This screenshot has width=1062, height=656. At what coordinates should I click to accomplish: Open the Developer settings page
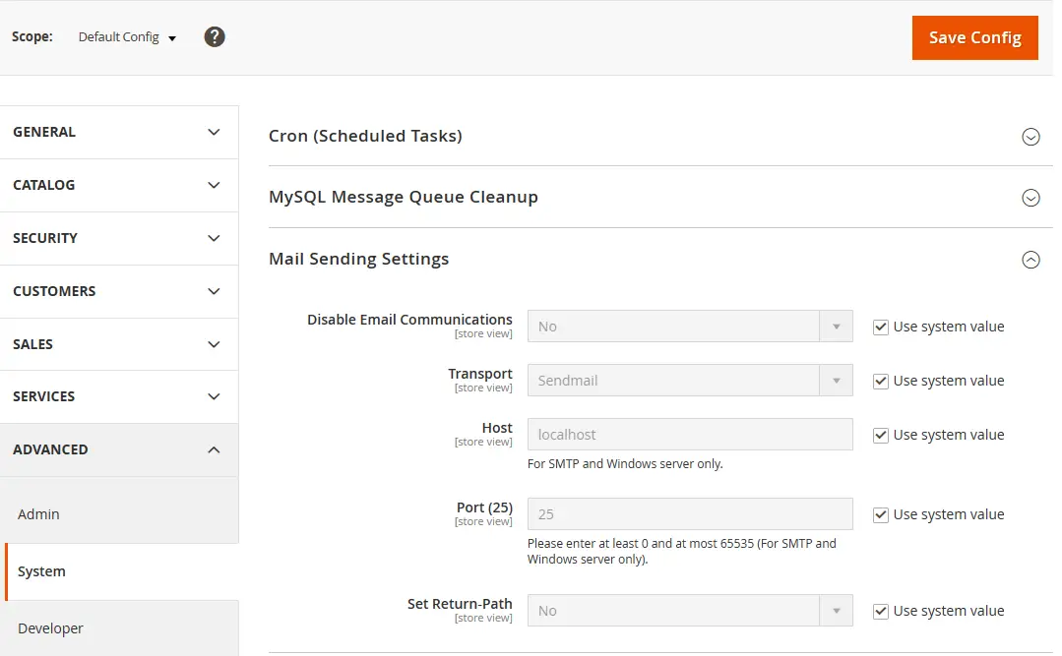(50, 628)
